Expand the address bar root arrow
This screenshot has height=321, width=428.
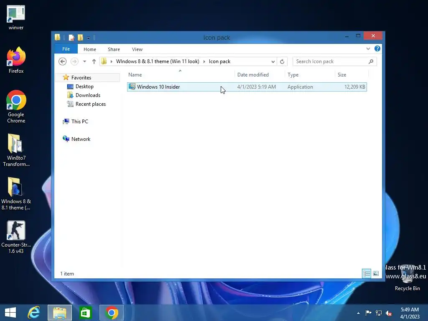pyautogui.click(x=111, y=61)
